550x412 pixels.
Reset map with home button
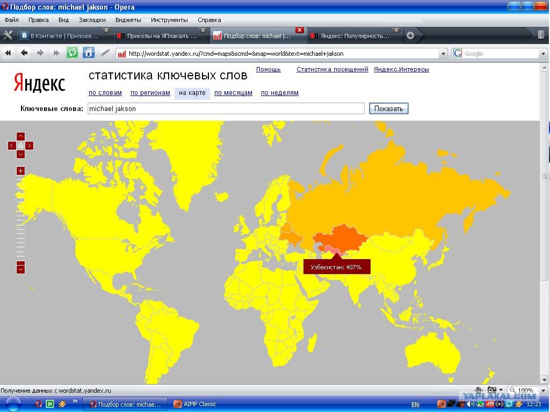21,145
